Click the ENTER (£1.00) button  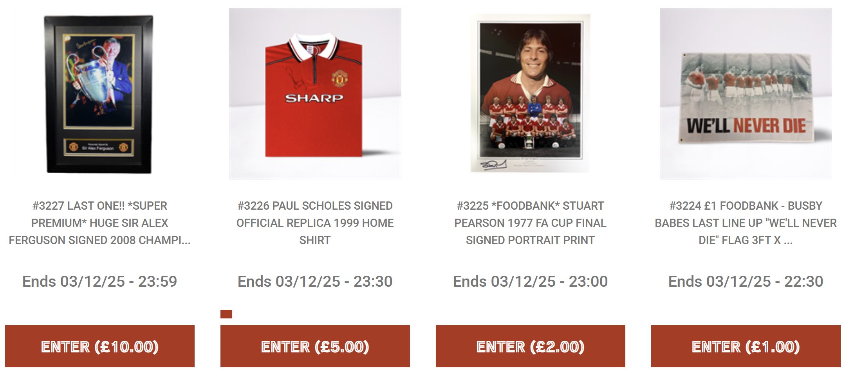746,346
